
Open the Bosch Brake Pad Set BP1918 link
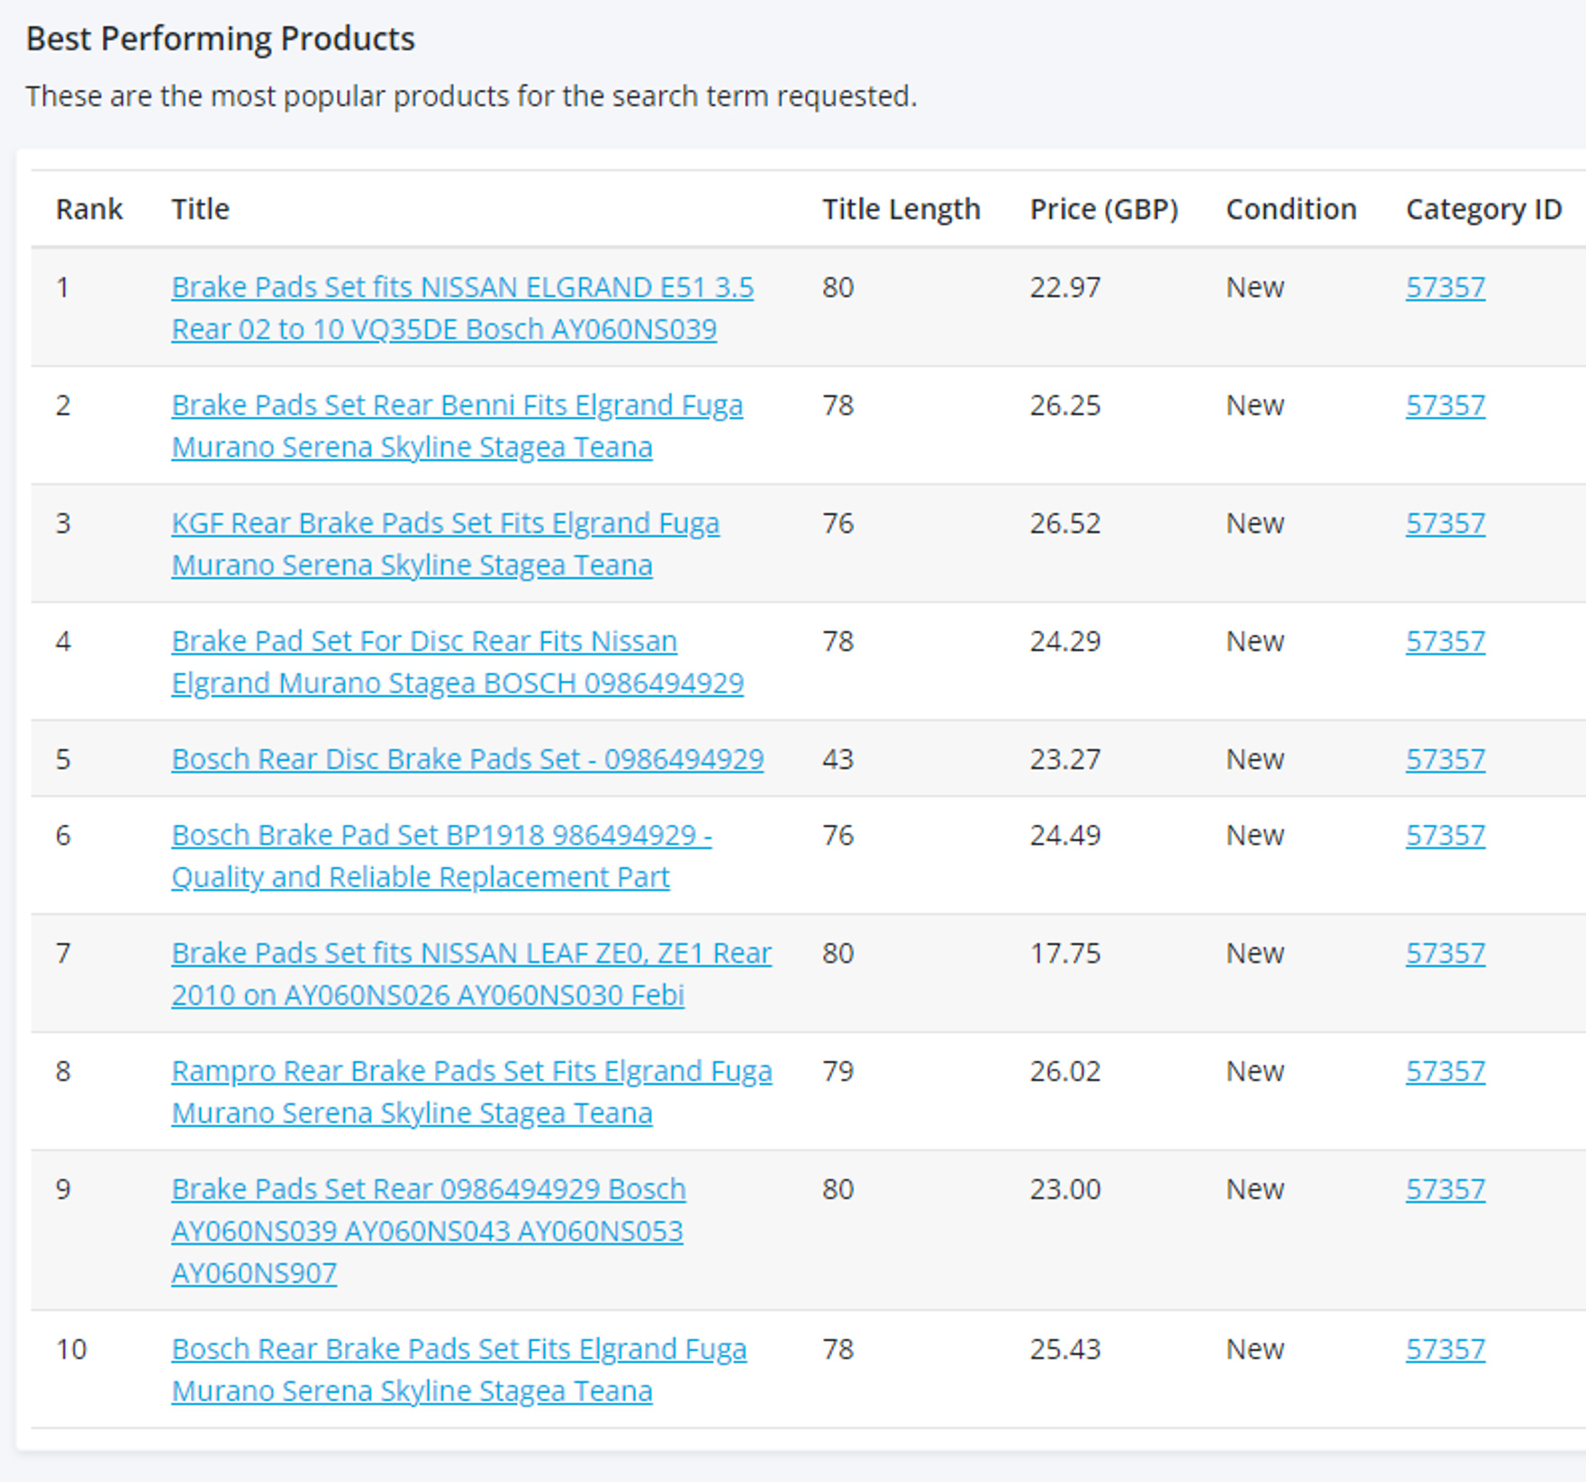441,855
